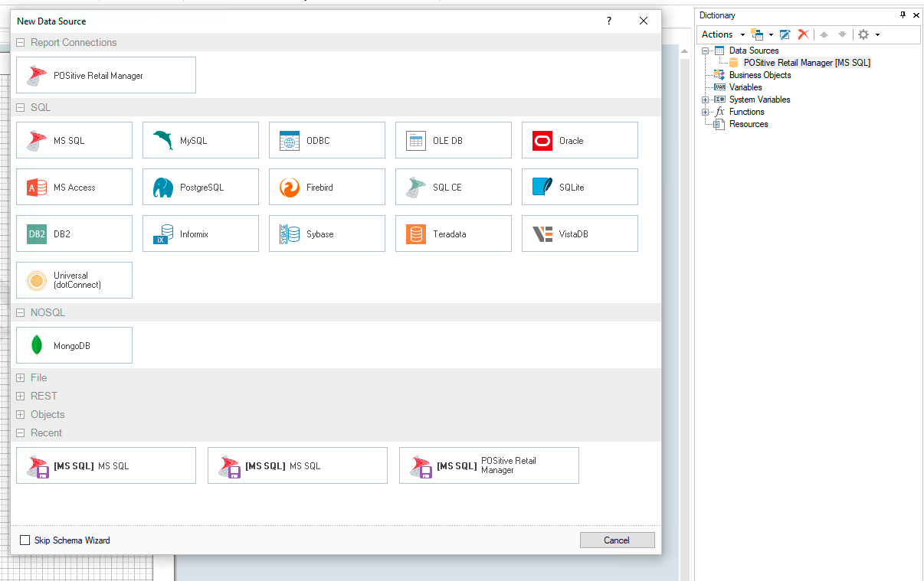Collapse the NOSQL section
This screenshot has width=924, height=581.
21,313
